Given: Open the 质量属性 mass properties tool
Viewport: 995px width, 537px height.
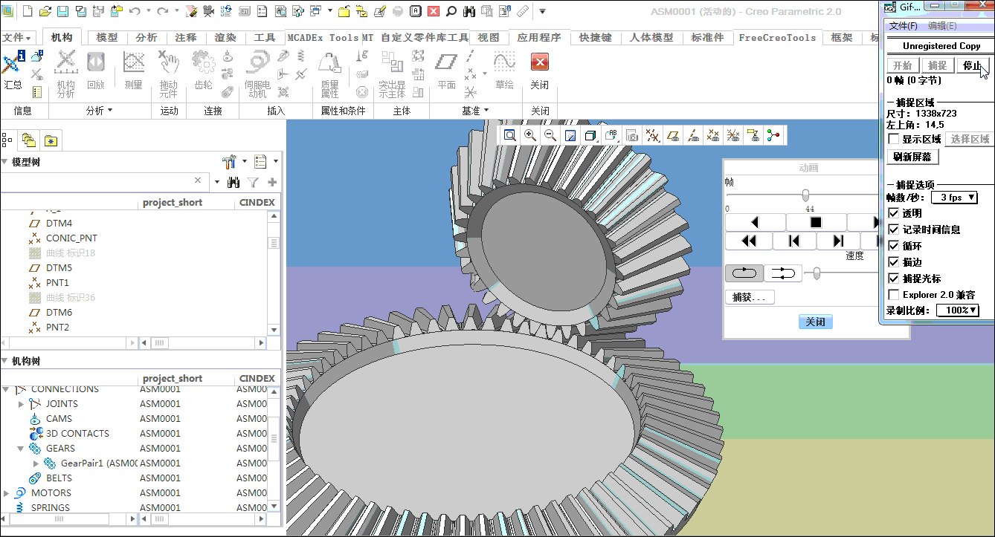Looking at the screenshot, I should pyautogui.click(x=329, y=74).
